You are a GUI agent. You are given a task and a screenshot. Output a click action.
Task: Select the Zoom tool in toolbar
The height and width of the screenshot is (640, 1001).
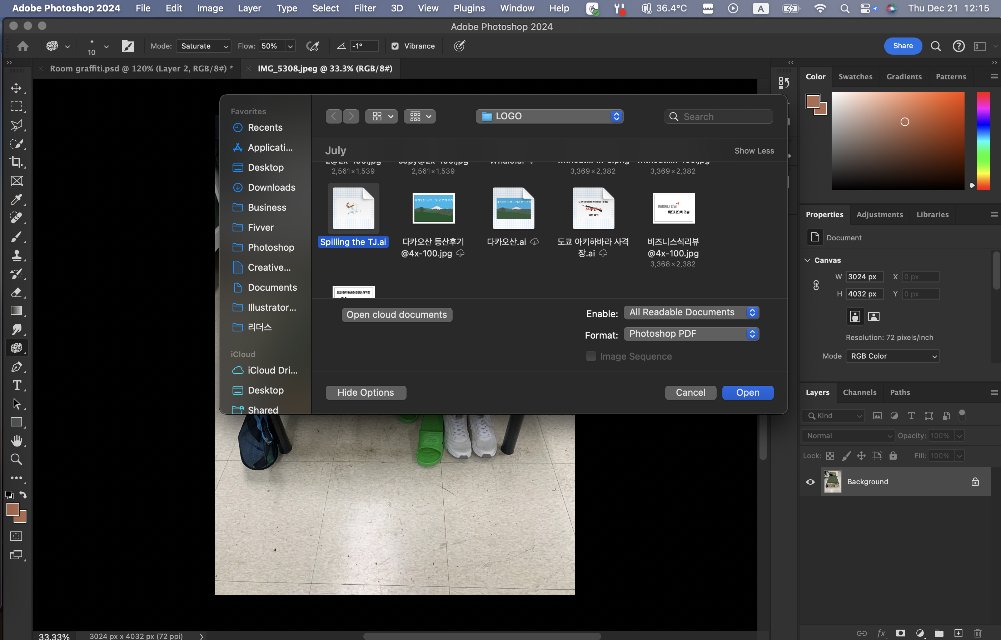(x=16, y=459)
